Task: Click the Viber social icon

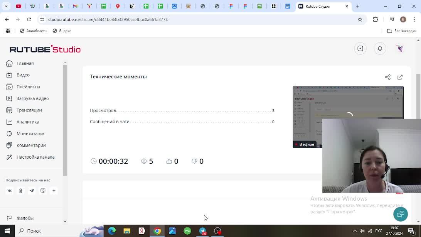Action: (x=43, y=191)
